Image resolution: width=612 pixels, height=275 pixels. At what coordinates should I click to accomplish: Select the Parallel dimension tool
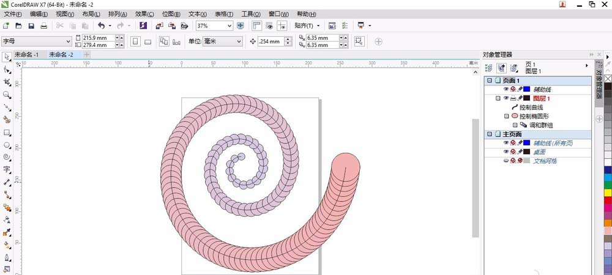[x=7, y=182]
